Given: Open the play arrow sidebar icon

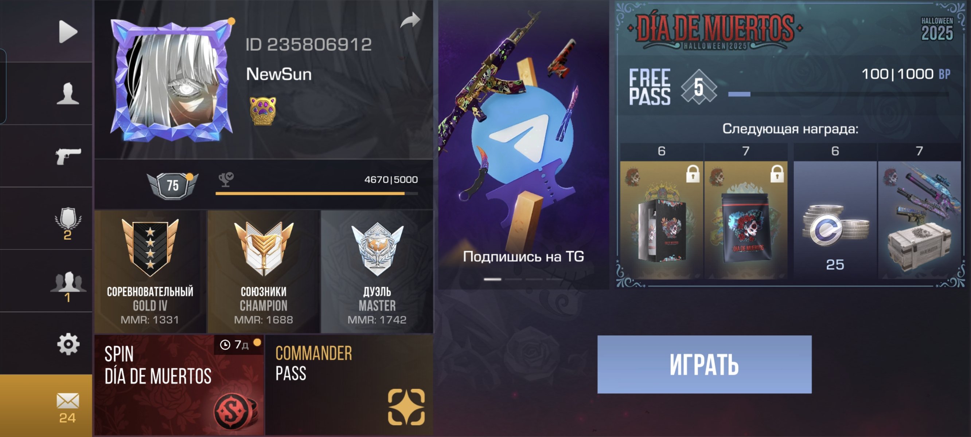Looking at the screenshot, I should [68, 32].
